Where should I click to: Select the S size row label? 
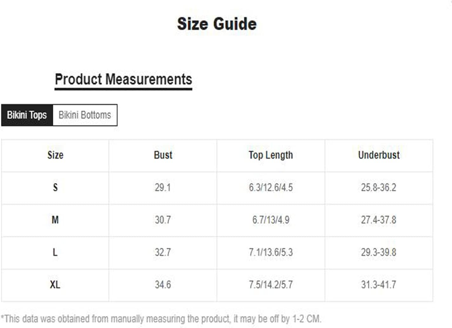coord(55,188)
